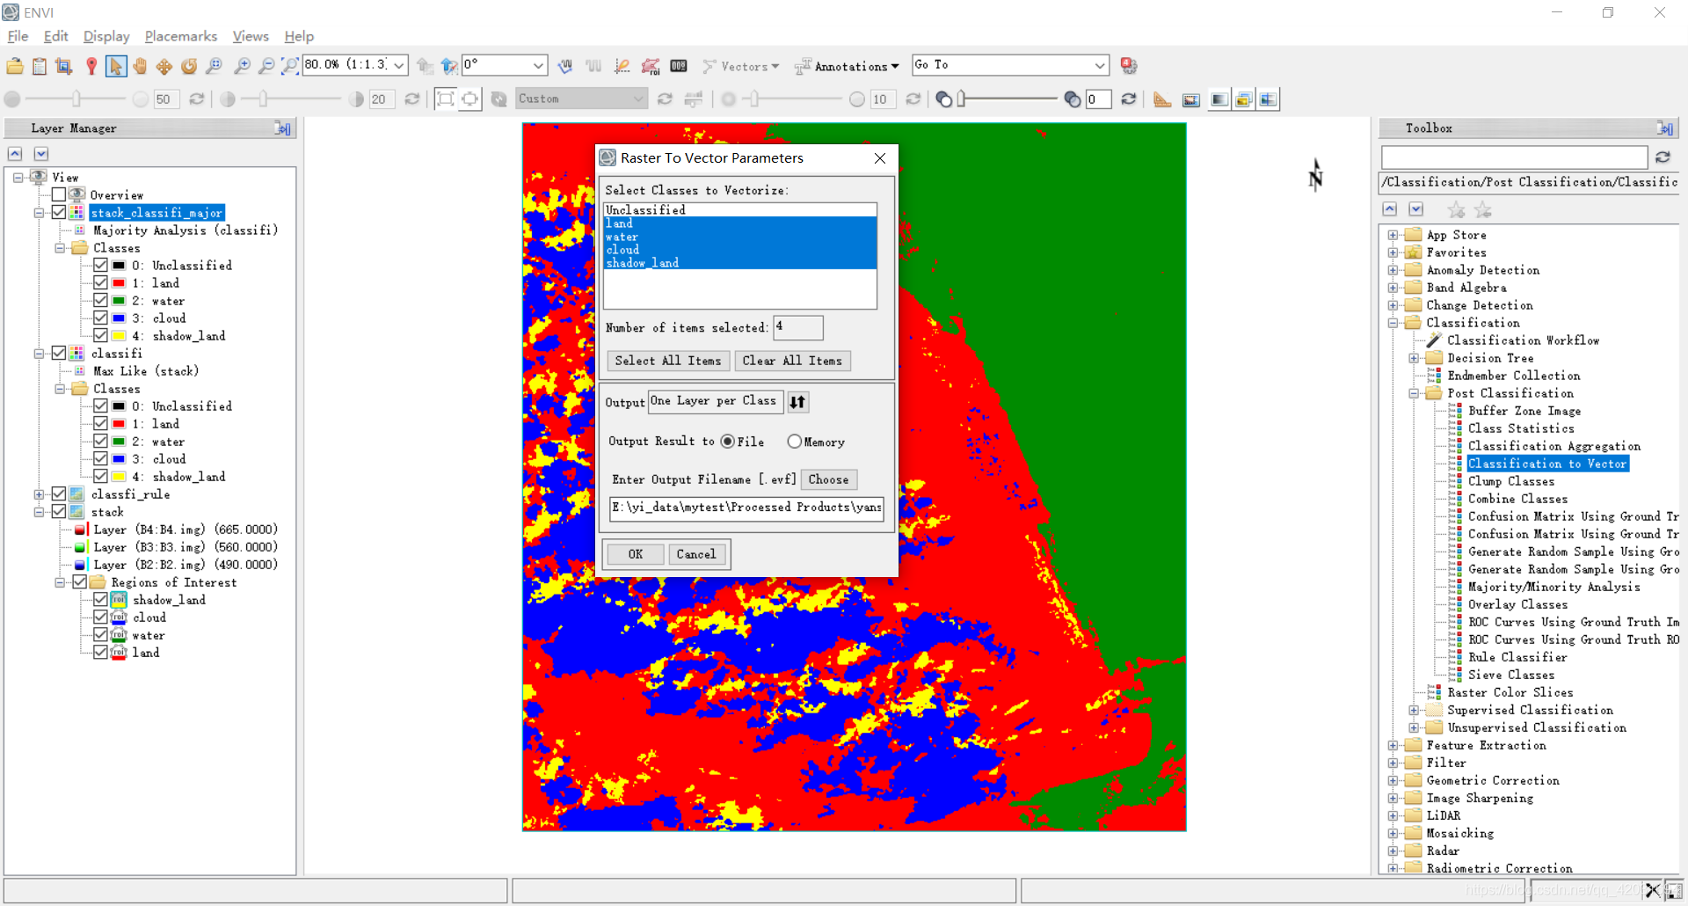Choose the Pan hand tool
Viewport: 1688px width, 906px height.
point(140,66)
